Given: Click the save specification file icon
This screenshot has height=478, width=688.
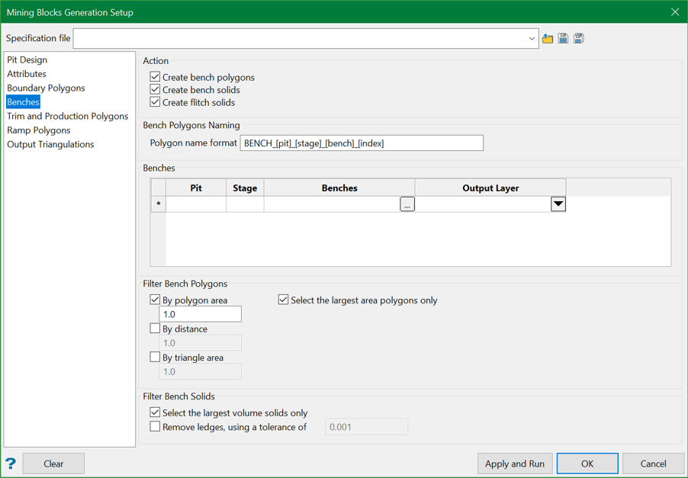Looking at the screenshot, I should point(563,38).
